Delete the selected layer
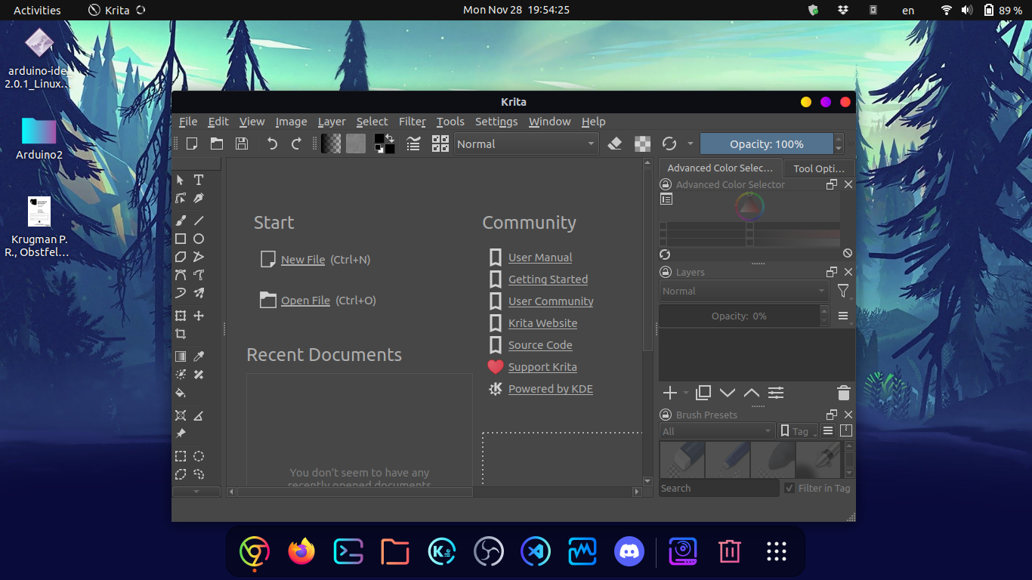The image size is (1032, 580). (x=844, y=393)
